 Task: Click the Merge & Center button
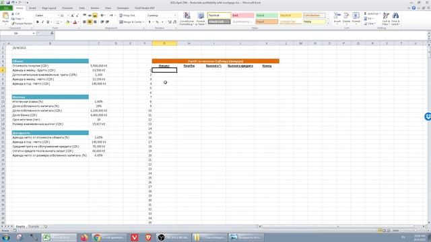click(132, 22)
